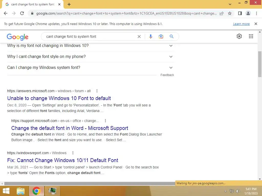Share this page using the share icon
The height and width of the screenshot is (196, 262).
tap(222, 13)
